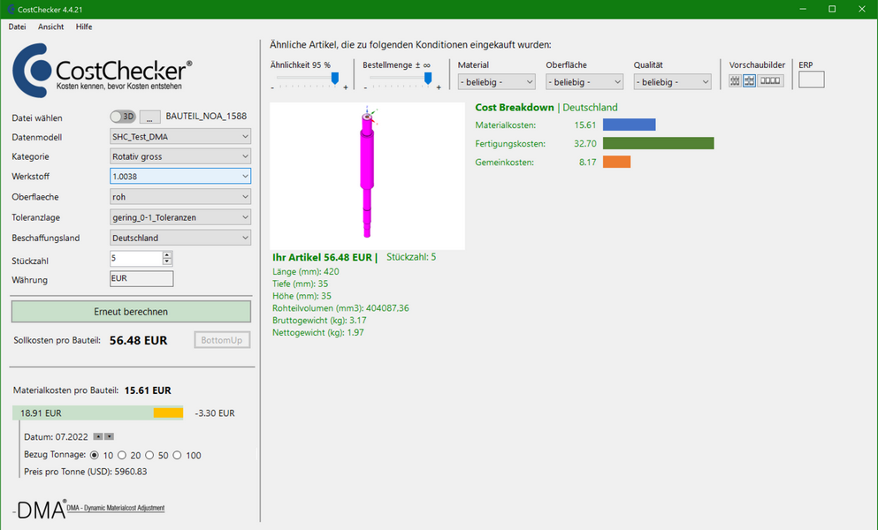Screen dimensions: 878x530
Task: Open the Toleranzlage dropdown
Action: pyautogui.click(x=180, y=217)
